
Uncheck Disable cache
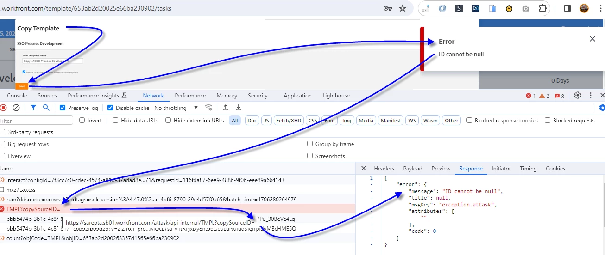tap(110, 108)
